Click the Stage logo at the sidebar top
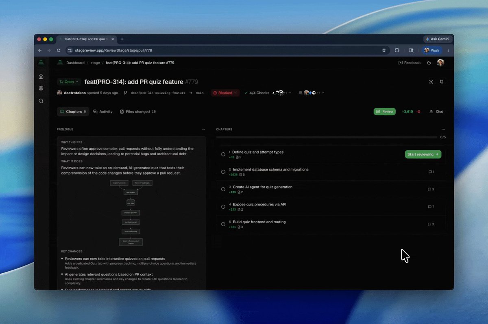This screenshot has height=324, width=488. (41, 63)
